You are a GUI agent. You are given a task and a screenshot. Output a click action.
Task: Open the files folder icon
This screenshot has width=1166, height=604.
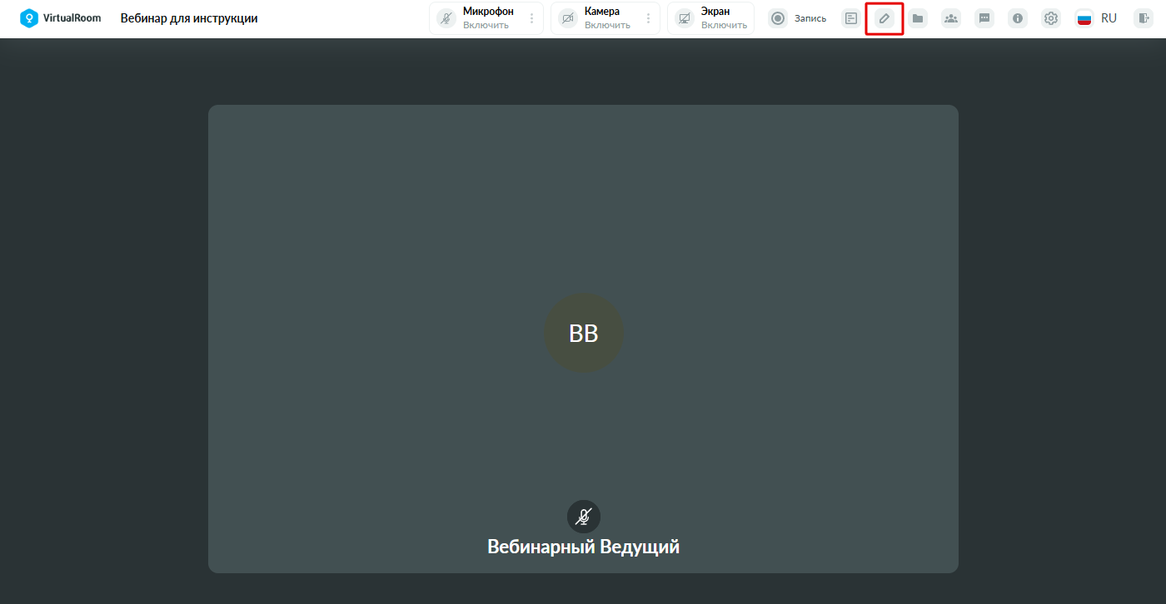[x=918, y=18]
